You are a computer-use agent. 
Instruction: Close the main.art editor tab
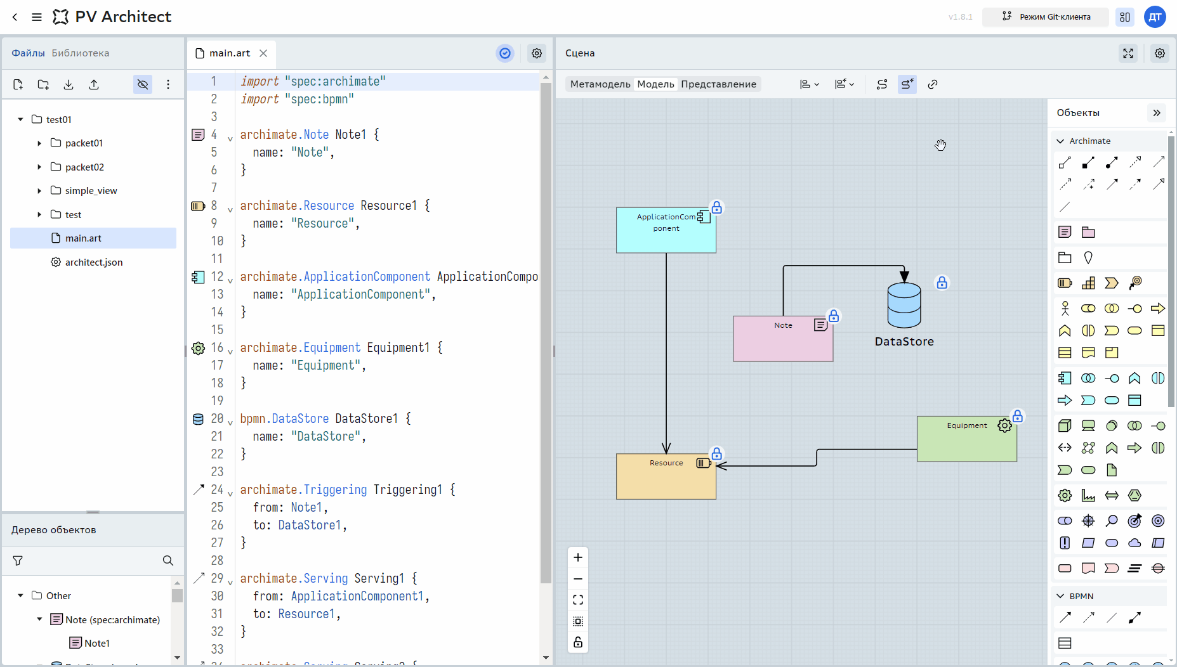pyautogui.click(x=263, y=53)
